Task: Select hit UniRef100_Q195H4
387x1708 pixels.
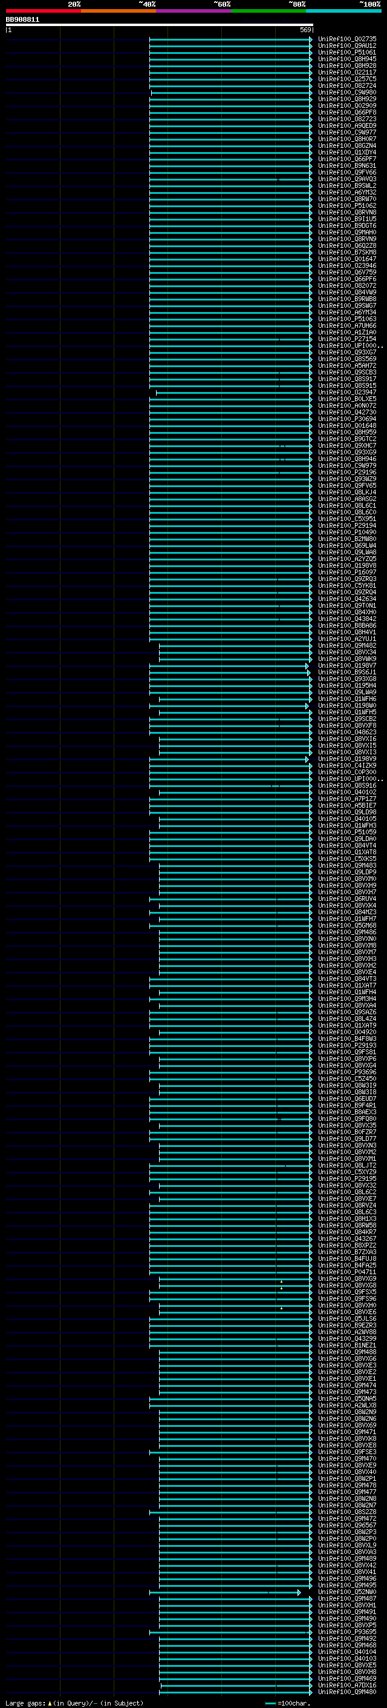Action: point(347,686)
